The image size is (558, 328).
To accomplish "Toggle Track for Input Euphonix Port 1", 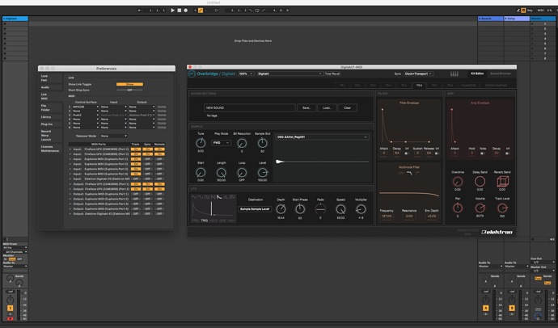I will pyautogui.click(x=136, y=159).
